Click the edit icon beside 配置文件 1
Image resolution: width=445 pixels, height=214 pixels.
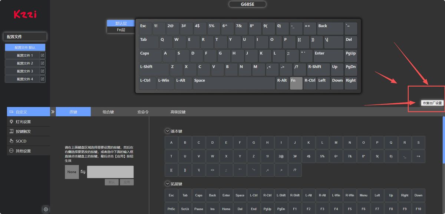[x=42, y=56]
